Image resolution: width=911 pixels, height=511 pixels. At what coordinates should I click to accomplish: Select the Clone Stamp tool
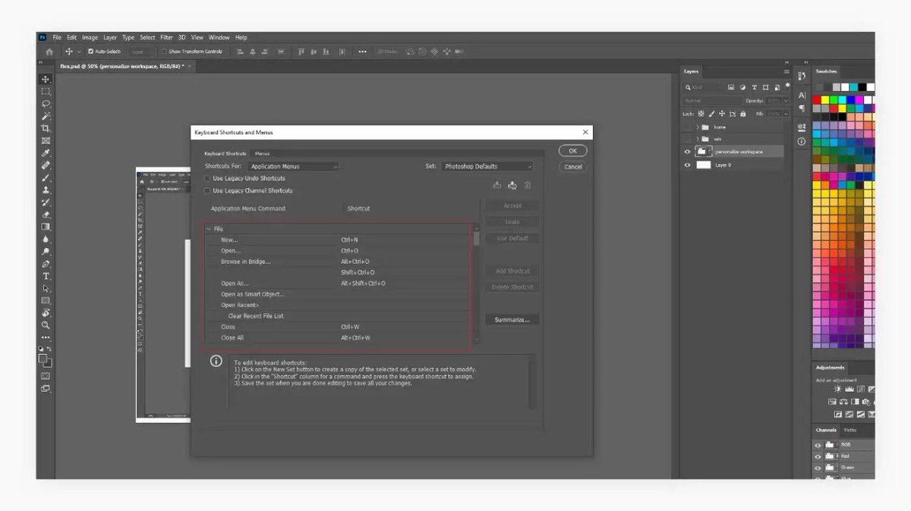pos(46,190)
